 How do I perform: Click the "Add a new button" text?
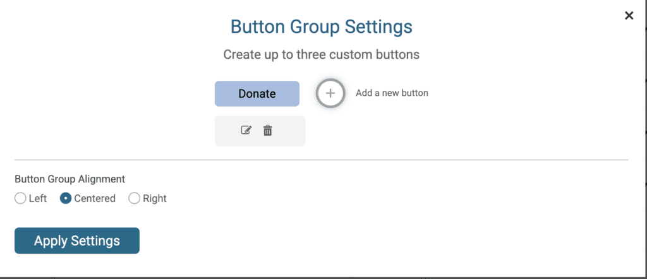click(392, 93)
